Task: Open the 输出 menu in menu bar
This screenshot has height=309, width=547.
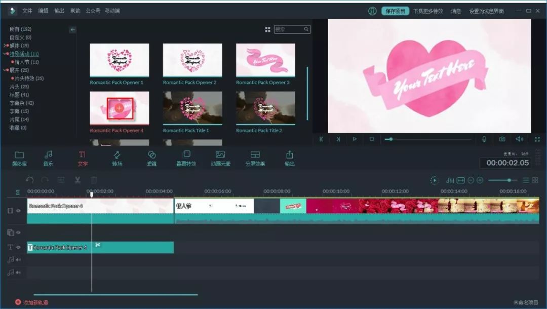Action: click(x=59, y=11)
